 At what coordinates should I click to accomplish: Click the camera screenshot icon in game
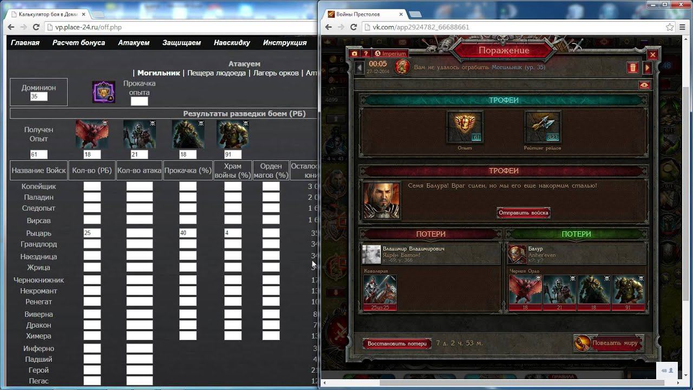click(x=354, y=54)
